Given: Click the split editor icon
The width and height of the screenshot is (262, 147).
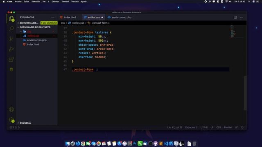Looking at the screenshot, I should click(x=235, y=17).
